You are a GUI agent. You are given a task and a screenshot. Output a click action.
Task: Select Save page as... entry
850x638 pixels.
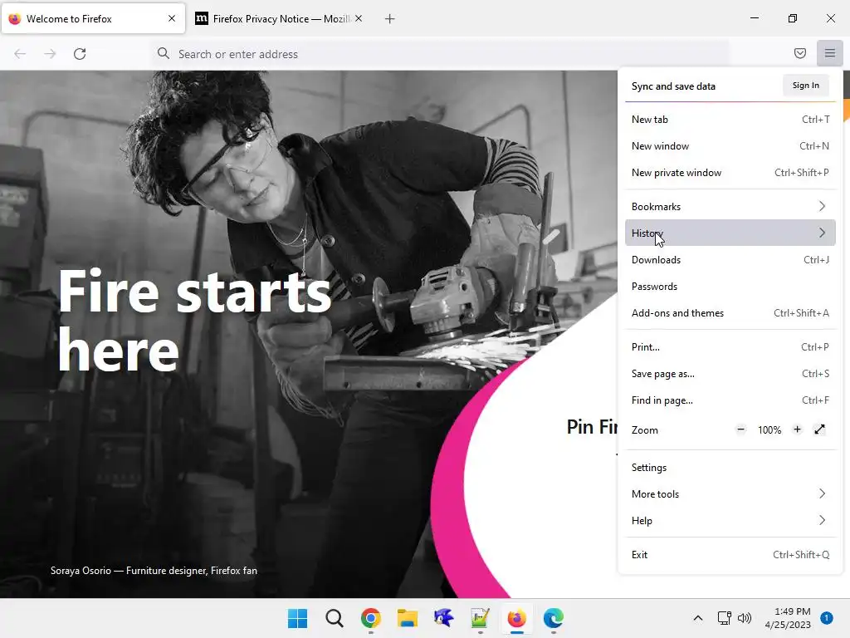coord(730,373)
